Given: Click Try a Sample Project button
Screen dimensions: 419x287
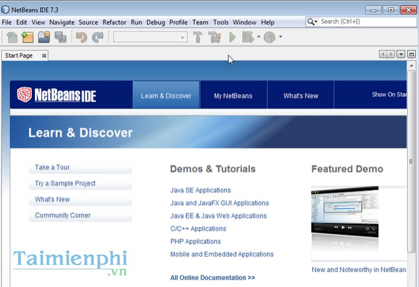Looking at the screenshot, I should pos(80,184).
